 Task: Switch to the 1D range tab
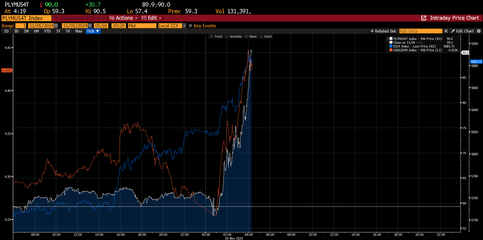click(6, 31)
